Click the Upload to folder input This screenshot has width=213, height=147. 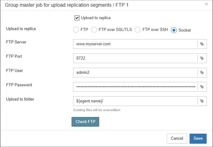(135, 101)
